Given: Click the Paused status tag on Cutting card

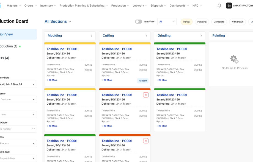Looking at the screenshot, I should tap(143, 81).
